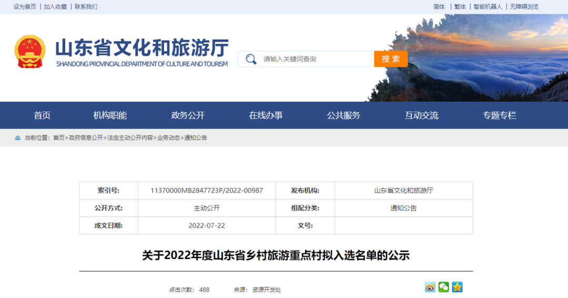This screenshot has width=568, height=298.
Task: Click the 加入收藏 link
Action: 55,6
